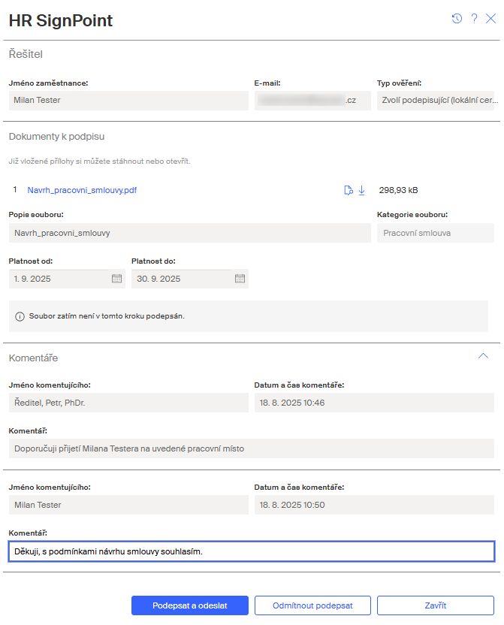Open Typ ověření dropdown
This screenshot has width=504, height=625.
click(436, 101)
